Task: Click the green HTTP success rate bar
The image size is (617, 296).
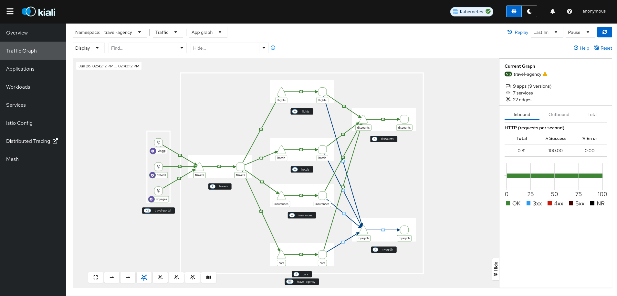Action: click(555, 176)
